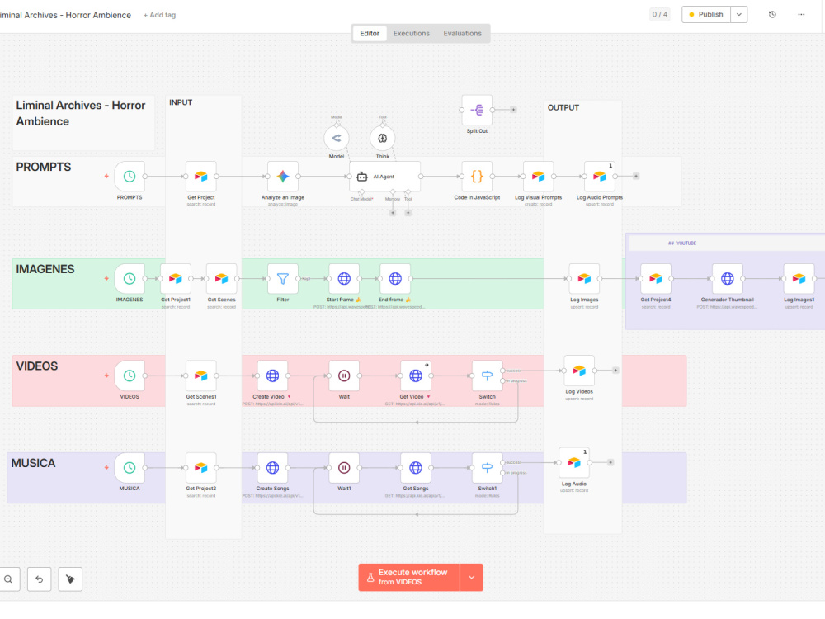Select the Get Project1 node
The height and width of the screenshot is (619, 825).
176,278
